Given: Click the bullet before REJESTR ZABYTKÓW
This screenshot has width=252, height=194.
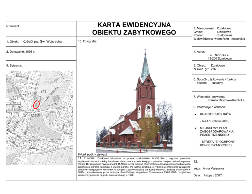Looking at the screenshot, I should pos(195,114).
